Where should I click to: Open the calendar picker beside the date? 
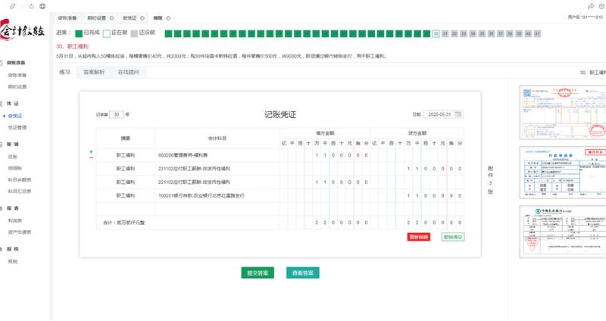(x=458, y=114)
